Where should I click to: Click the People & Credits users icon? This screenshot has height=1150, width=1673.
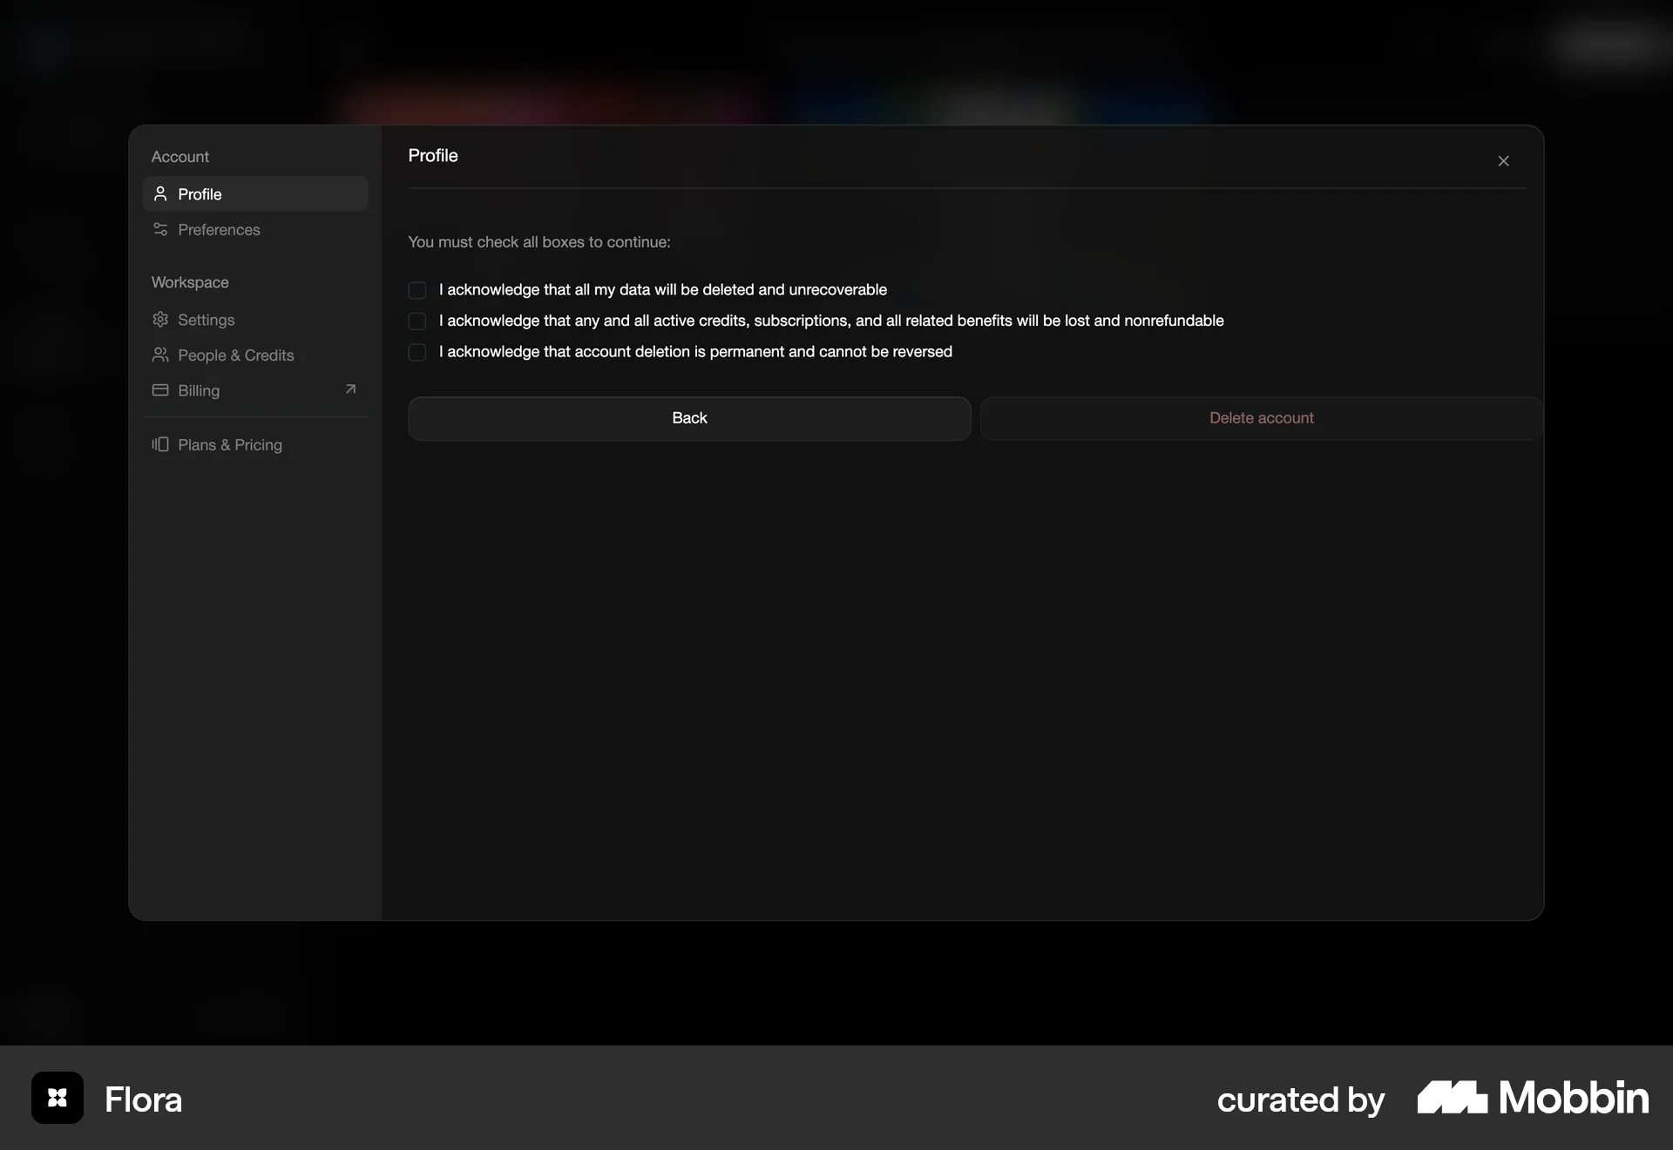[160, 355]
